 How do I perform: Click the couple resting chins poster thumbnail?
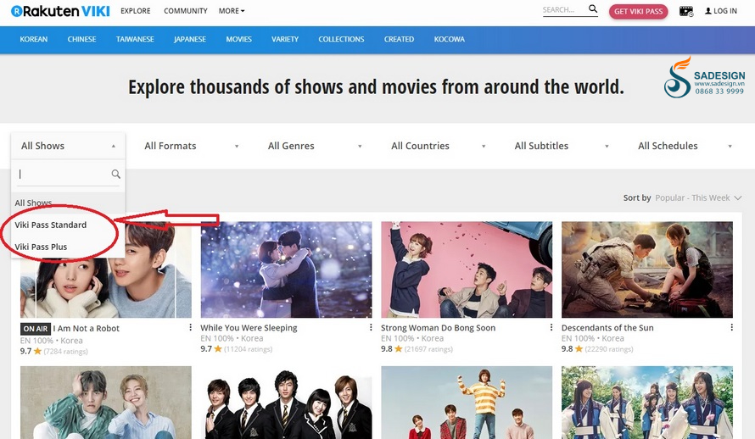click(105, 403)
